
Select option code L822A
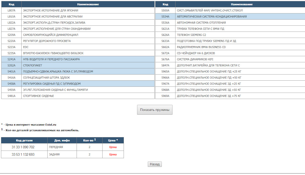point(11,23)
